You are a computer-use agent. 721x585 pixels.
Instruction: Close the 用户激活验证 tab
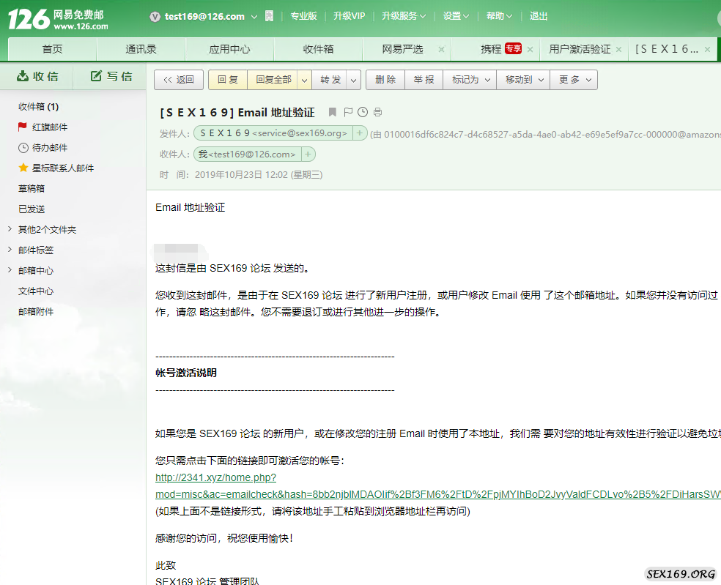(x=619, y=49)
